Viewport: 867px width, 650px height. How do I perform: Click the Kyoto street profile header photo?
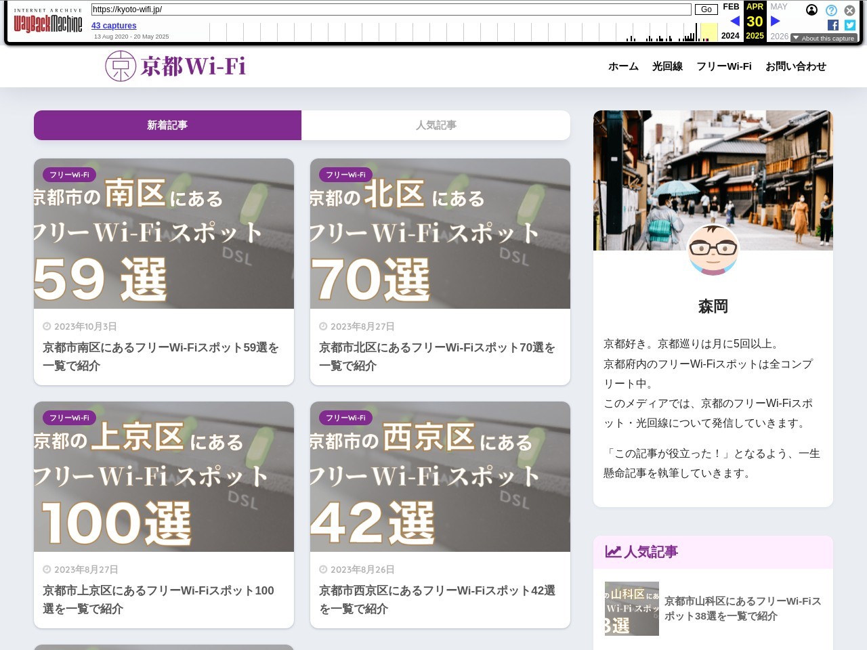pos(713,180)
